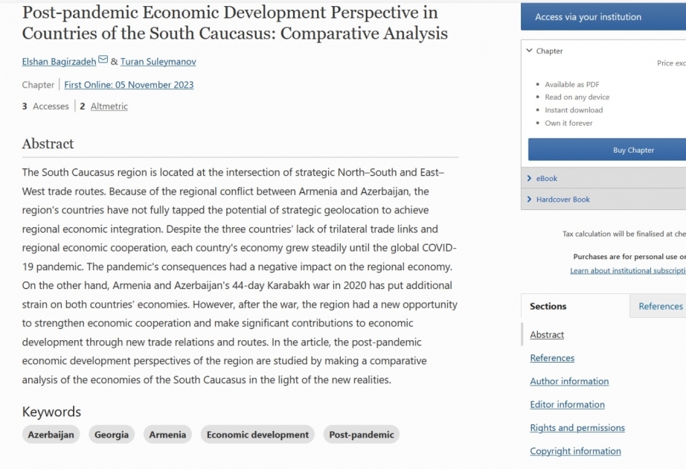Viewport: 686px width, 469px height.
Task: Go to Author information section
Action: click(x=569, y=381)
